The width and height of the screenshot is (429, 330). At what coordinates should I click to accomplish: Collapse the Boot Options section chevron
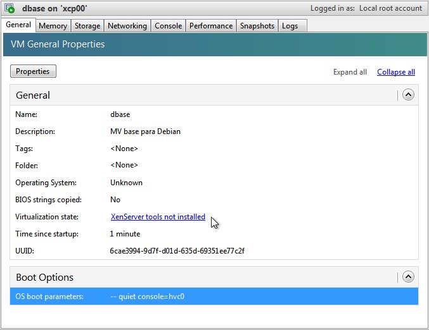[x=408, y=277]
